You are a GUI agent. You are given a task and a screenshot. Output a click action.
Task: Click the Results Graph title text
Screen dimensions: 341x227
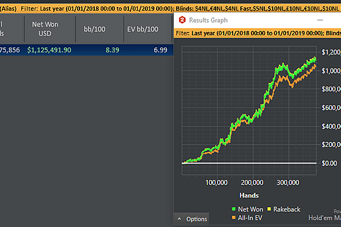[x=208, y=20]
